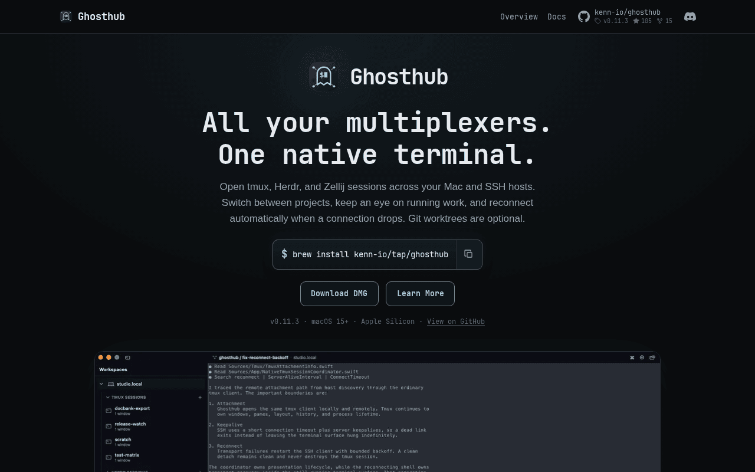Click the macOS 15+ requirement text

click(x=330, y=322)
